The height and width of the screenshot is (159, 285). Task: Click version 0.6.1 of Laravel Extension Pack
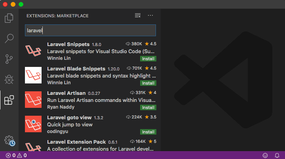click(113, 142)
